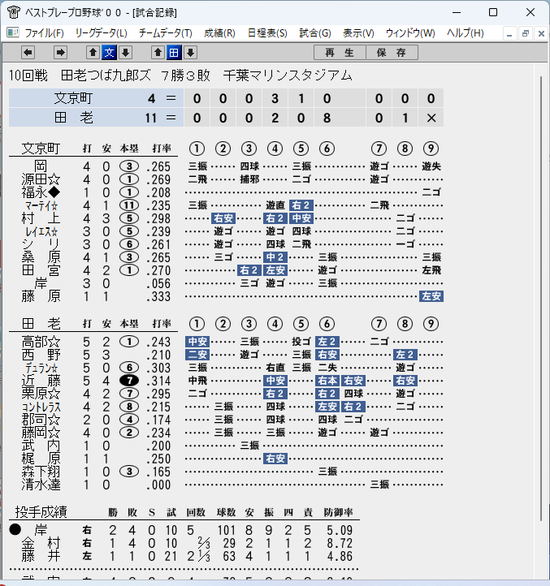Select the blue 田 team icon
Screen dimensions: 550x586
[174, 53]
